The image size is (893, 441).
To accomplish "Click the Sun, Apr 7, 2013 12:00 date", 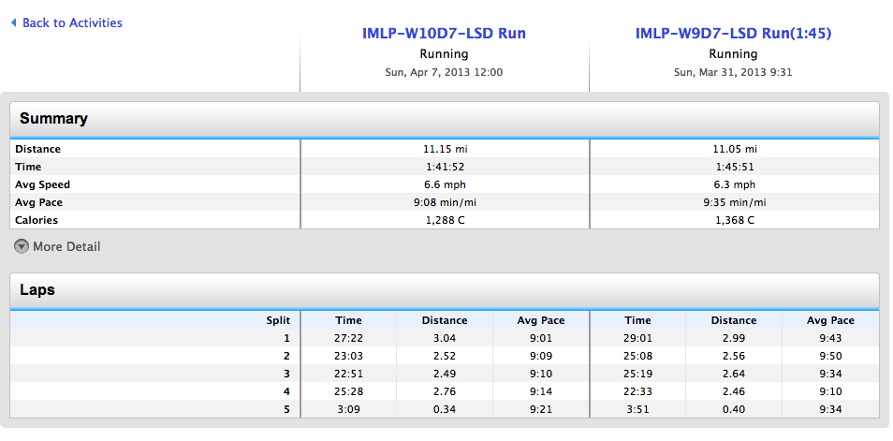I will [x=444, y=72].
